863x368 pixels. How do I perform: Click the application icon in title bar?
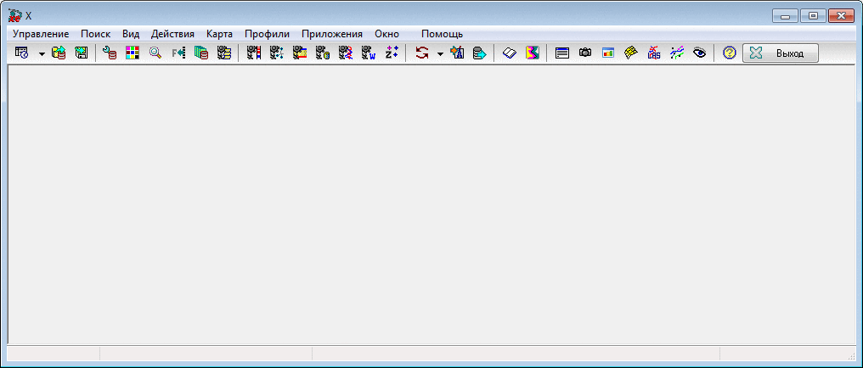(x=14, y=15)
